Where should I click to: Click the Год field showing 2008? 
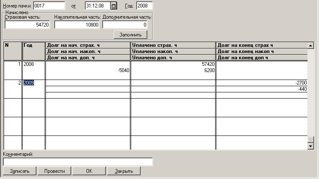[x=144, y=6]
